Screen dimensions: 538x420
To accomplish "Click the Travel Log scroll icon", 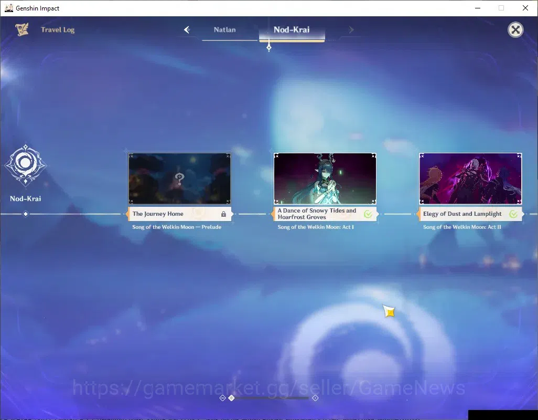I will coord(22,29).
